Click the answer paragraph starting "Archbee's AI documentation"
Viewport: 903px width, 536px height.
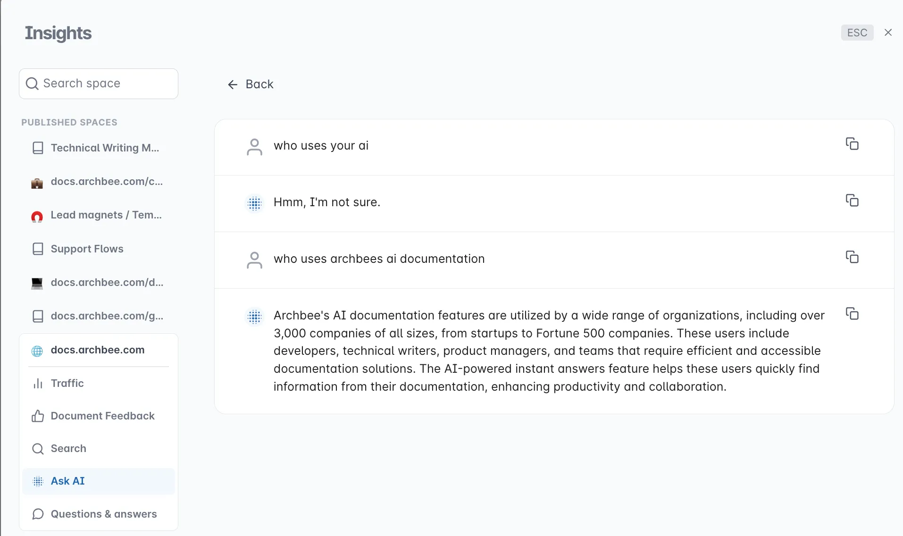pos(549,351)
